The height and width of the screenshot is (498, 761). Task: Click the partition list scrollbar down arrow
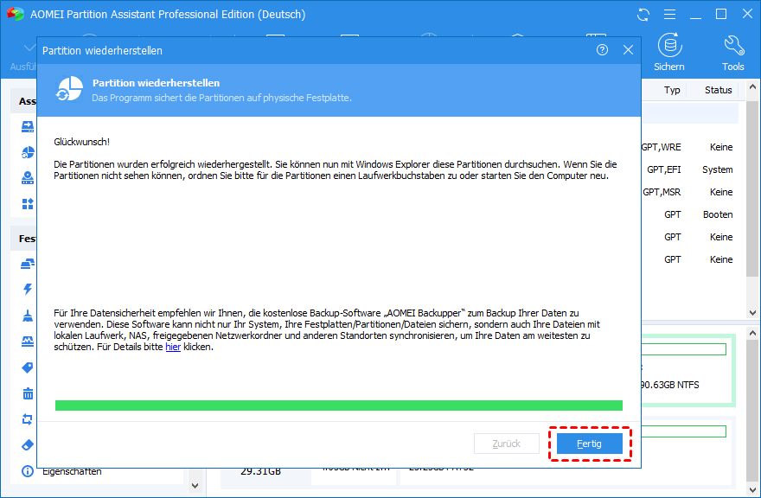click(752, 313)
